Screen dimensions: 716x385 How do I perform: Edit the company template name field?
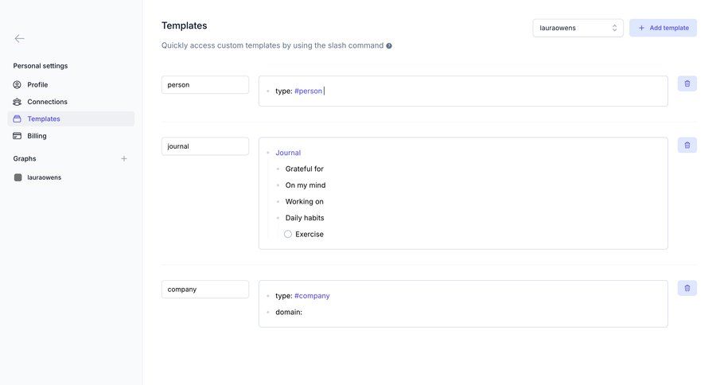click(x=205, y=289)
